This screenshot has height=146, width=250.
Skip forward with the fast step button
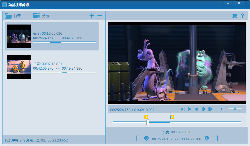click(x=210, y=109)
